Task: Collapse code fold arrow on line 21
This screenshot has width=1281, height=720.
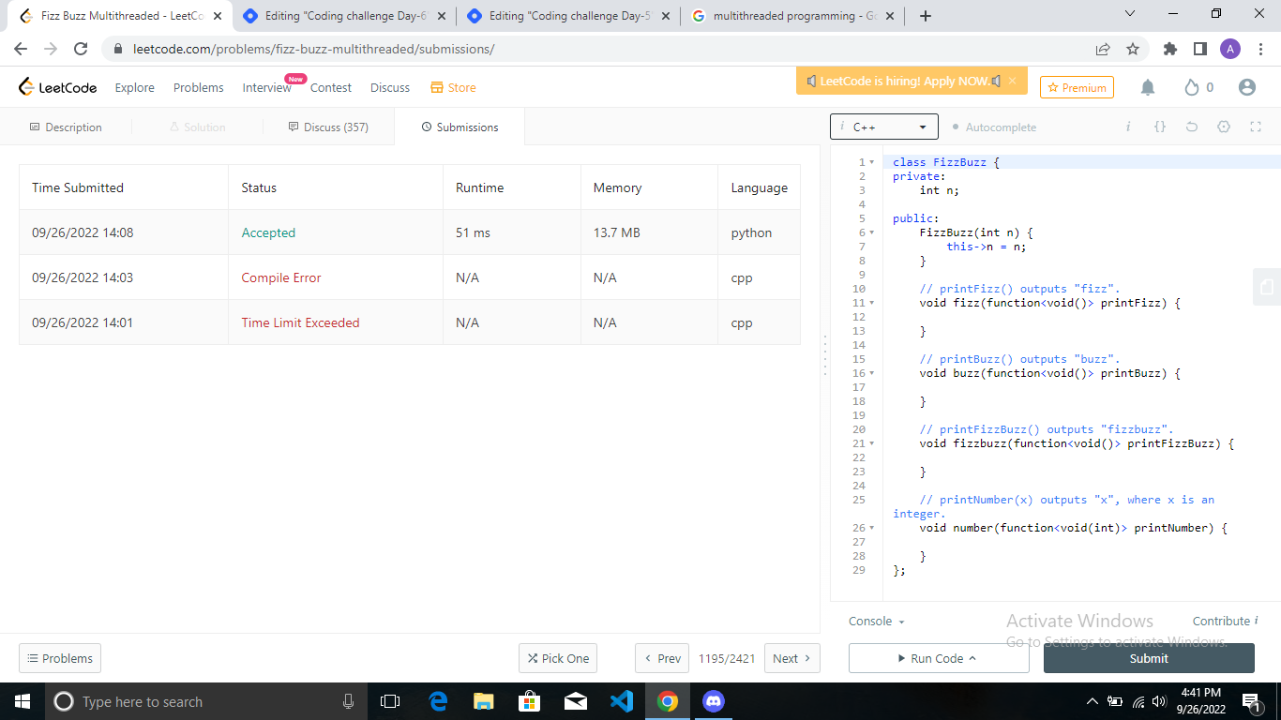Action: [x=872, y=443]
